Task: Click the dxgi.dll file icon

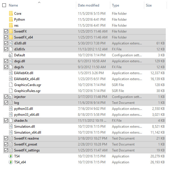Action: click(11, 61)
